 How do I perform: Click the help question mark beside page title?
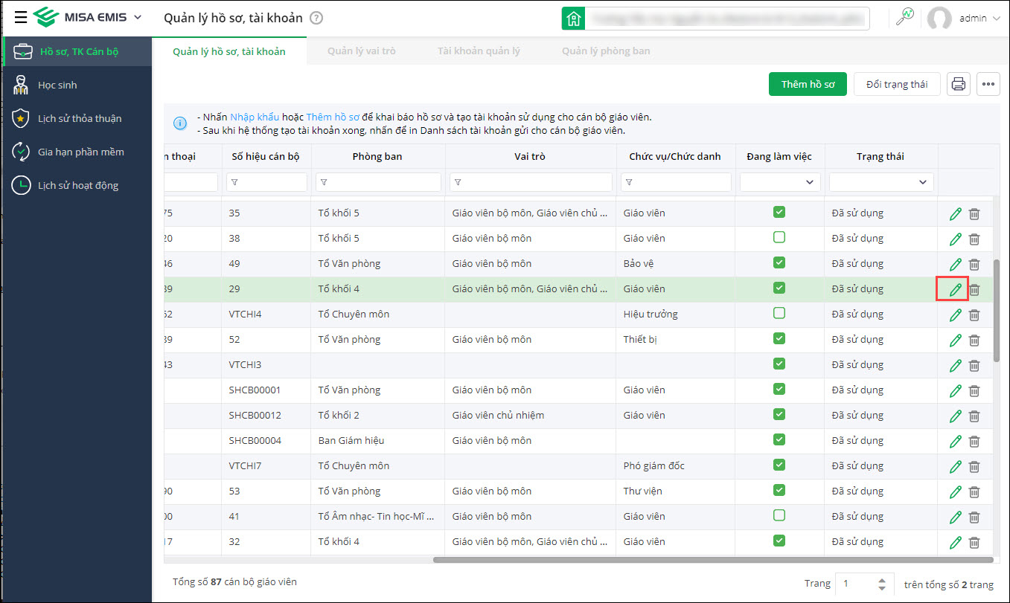[316, 18]
